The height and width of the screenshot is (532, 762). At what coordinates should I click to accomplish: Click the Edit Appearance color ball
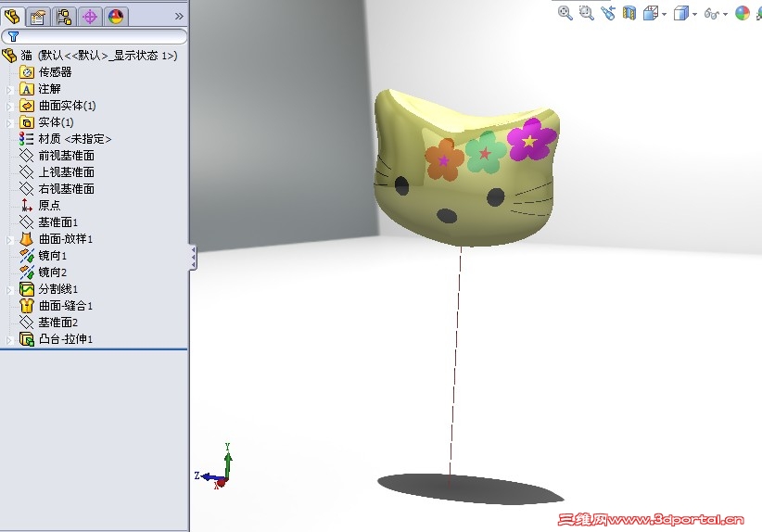click(743, 13)
